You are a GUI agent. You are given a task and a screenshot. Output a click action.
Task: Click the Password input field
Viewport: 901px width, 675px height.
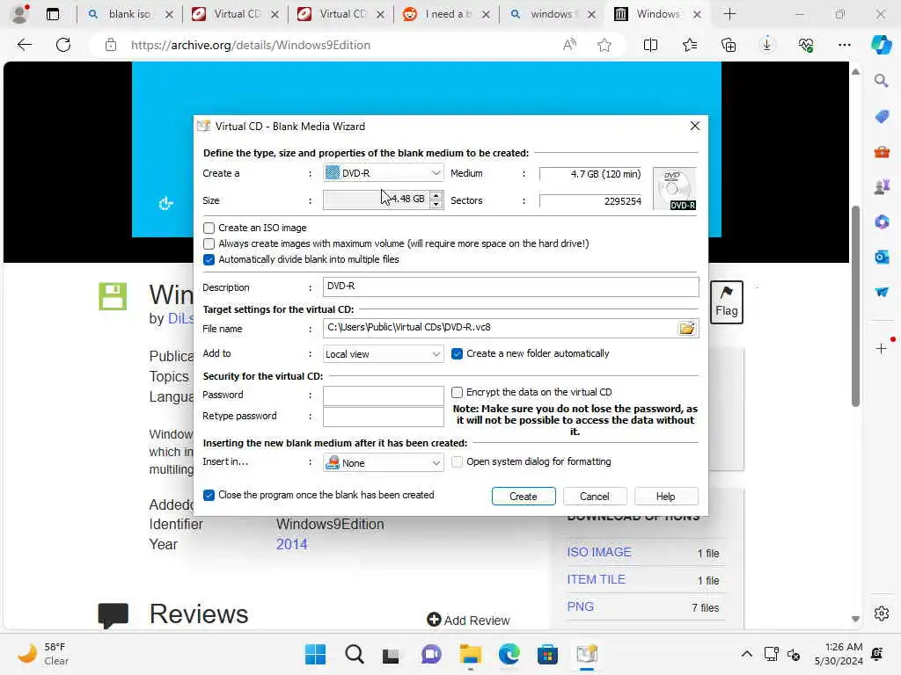[384, 396]
